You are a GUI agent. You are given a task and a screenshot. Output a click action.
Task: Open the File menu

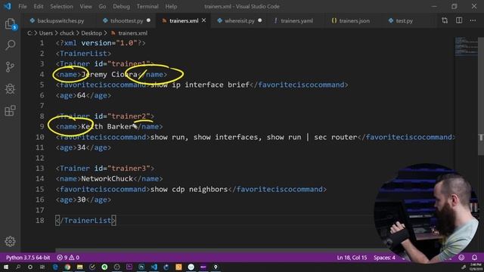pos(23,6)
